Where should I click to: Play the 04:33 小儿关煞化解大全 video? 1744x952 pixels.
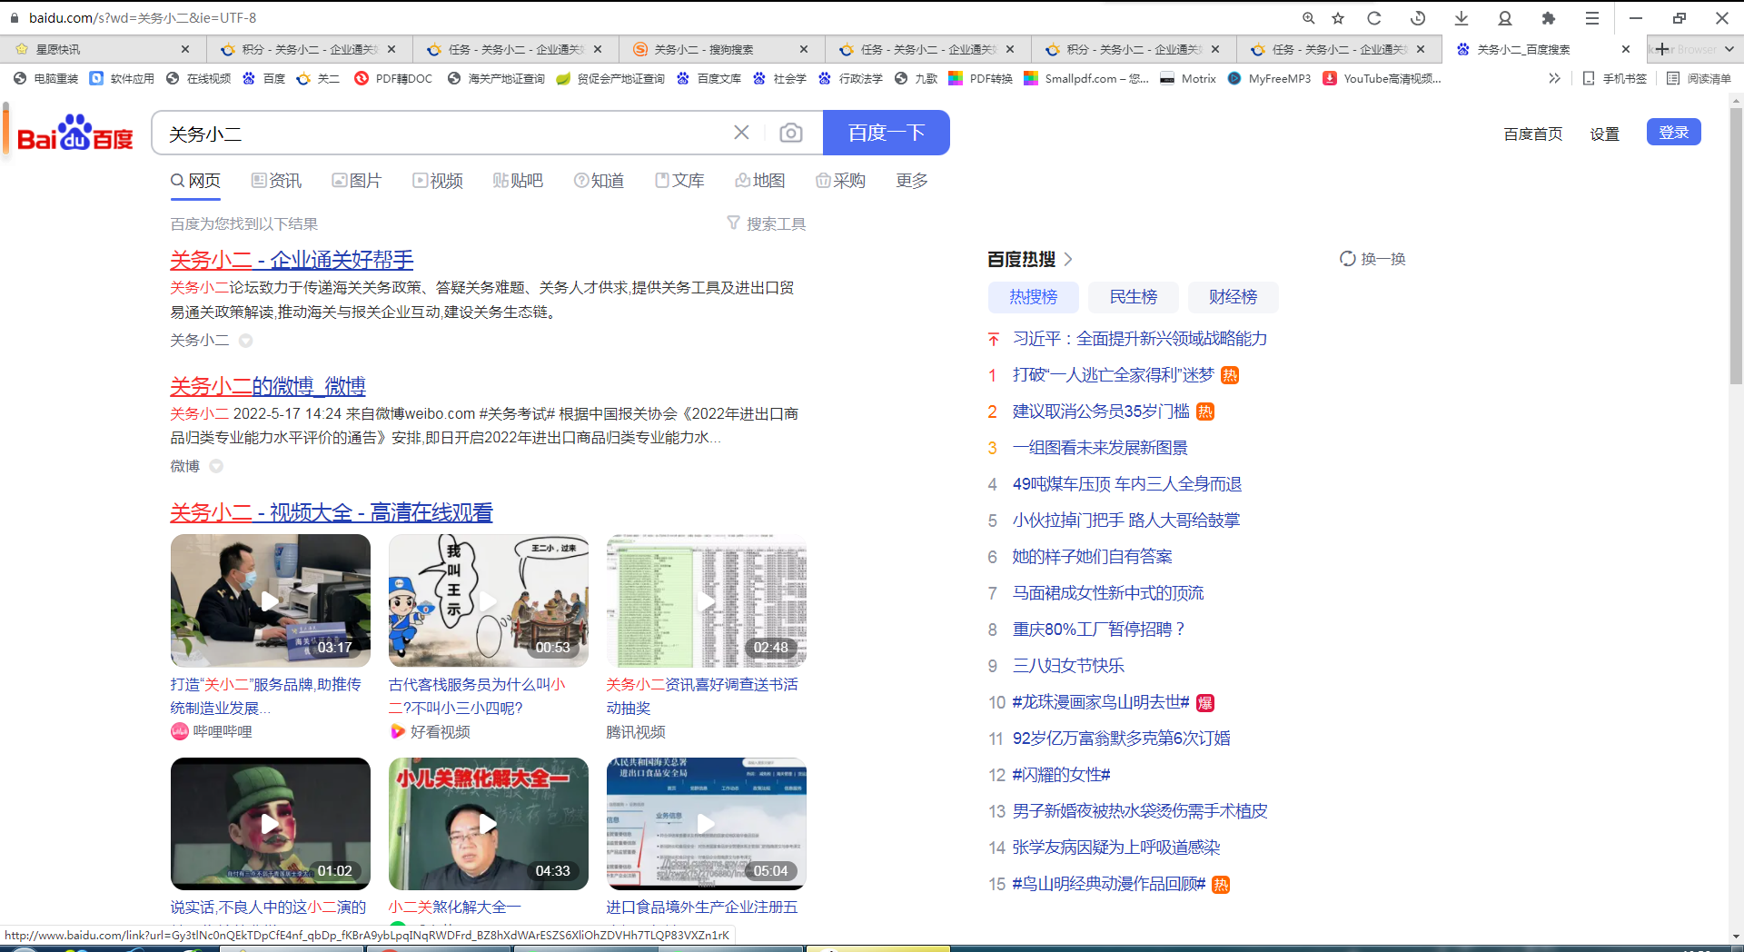(488, 824)
